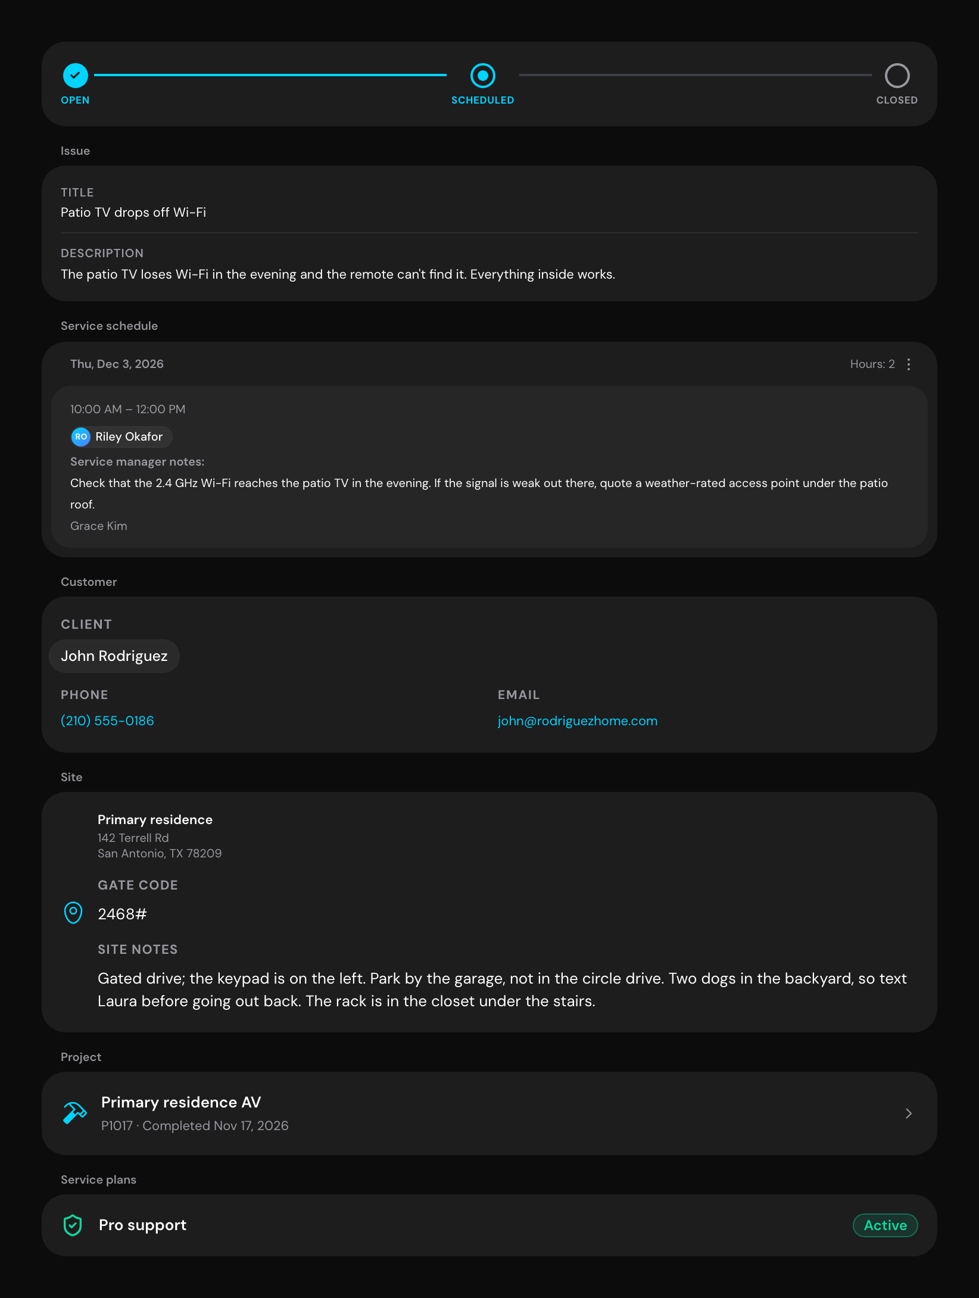Click the site location pin icon
Image resolution: width=979 pixels, height=1298 pixels.
(73, 913)
